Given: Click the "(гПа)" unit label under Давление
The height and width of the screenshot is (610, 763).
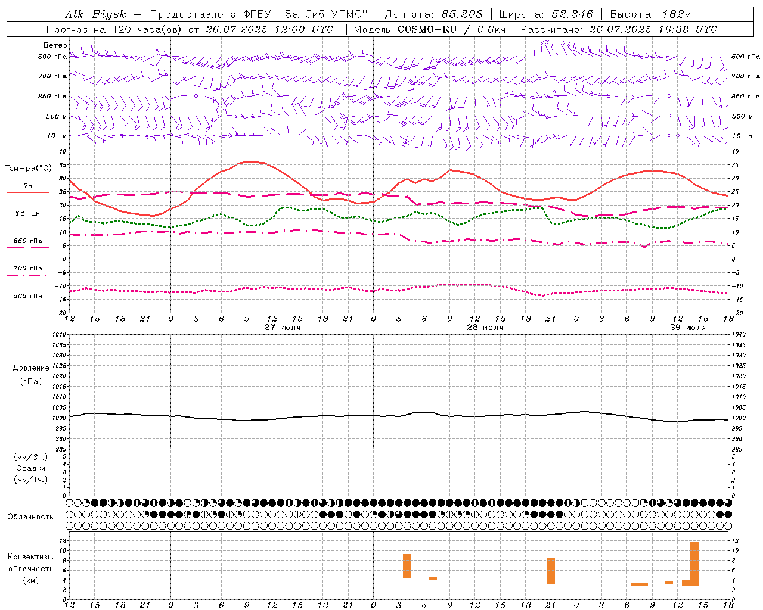Looking at the screenshot, I should click(31, 382).
